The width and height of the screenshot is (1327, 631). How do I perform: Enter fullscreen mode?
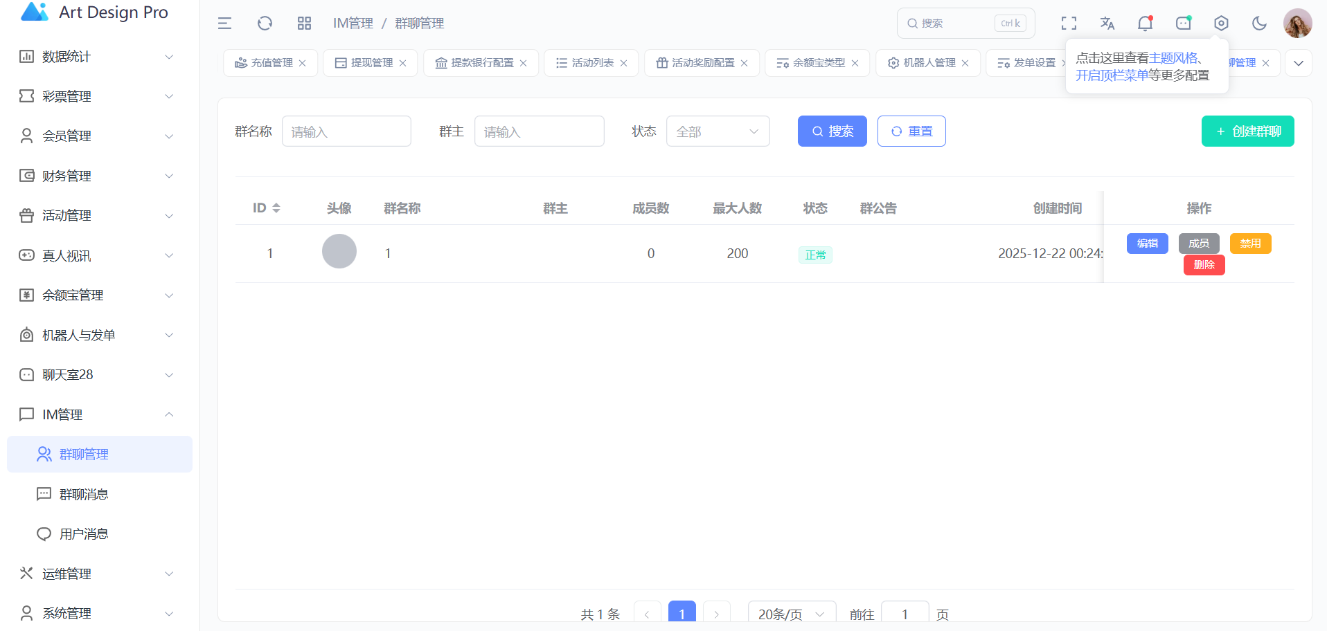click(x=1069, y=24)
